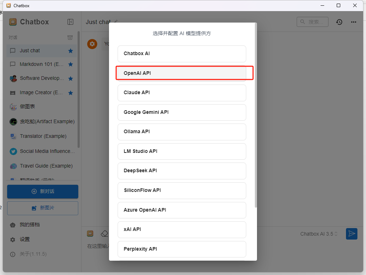Viewport: 366px width, 275px height.
Task: Click the chat bubble icon of Just chat
Action: coord(13,51)
